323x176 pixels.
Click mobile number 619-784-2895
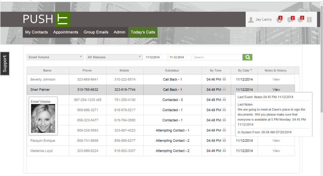tap(125, 120)
